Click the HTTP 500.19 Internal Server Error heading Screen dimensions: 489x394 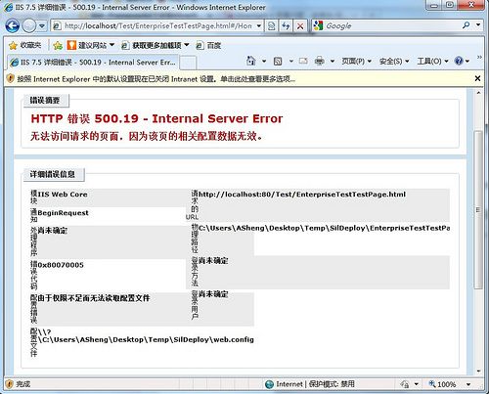[156, 118]
